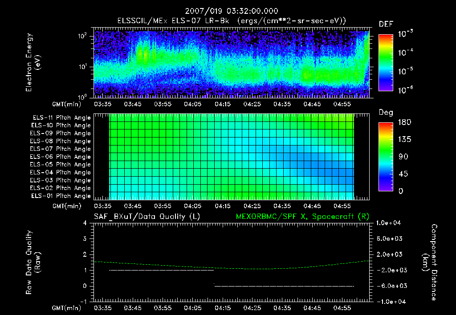Select the ELS-06 Pitch Angle label
Image resolution: width=456 pixels, height=315 pixels.
[60, 157]
